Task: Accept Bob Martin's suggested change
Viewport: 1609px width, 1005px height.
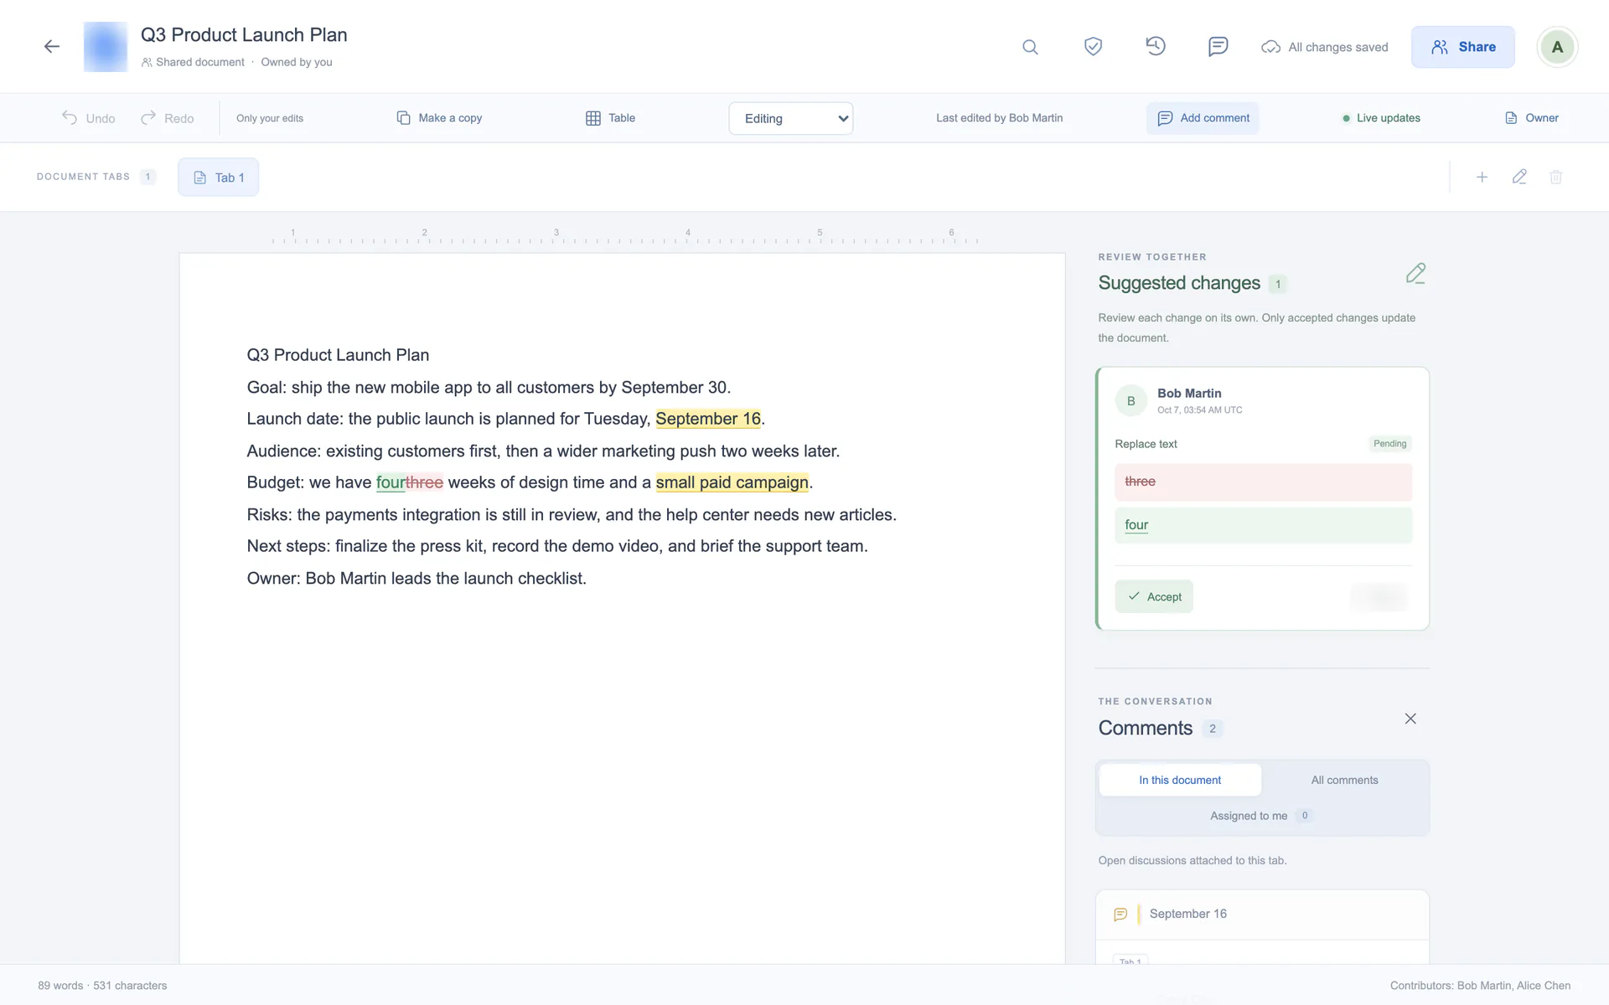Action: click(x=1154, y=596)
